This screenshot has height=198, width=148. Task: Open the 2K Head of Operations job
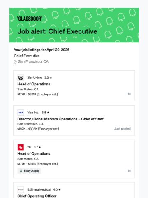click(x=34, y=153)
